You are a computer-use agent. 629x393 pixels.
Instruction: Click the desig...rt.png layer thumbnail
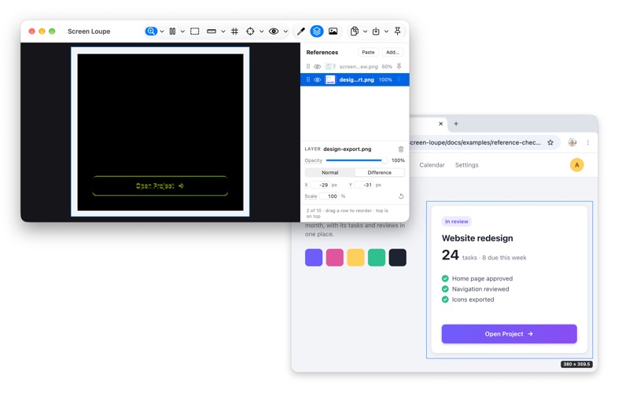pos(330,80)
